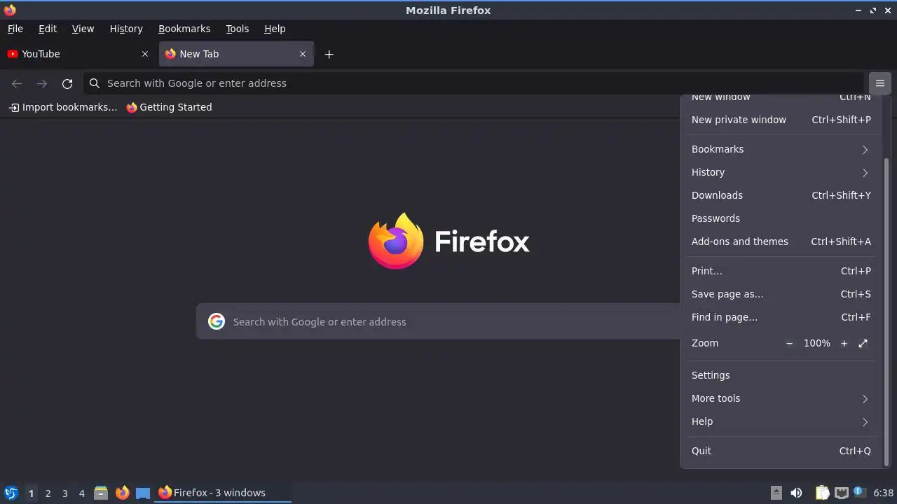
Task: Click the Firefox icon in window title bar
Action: click(10, 10)
